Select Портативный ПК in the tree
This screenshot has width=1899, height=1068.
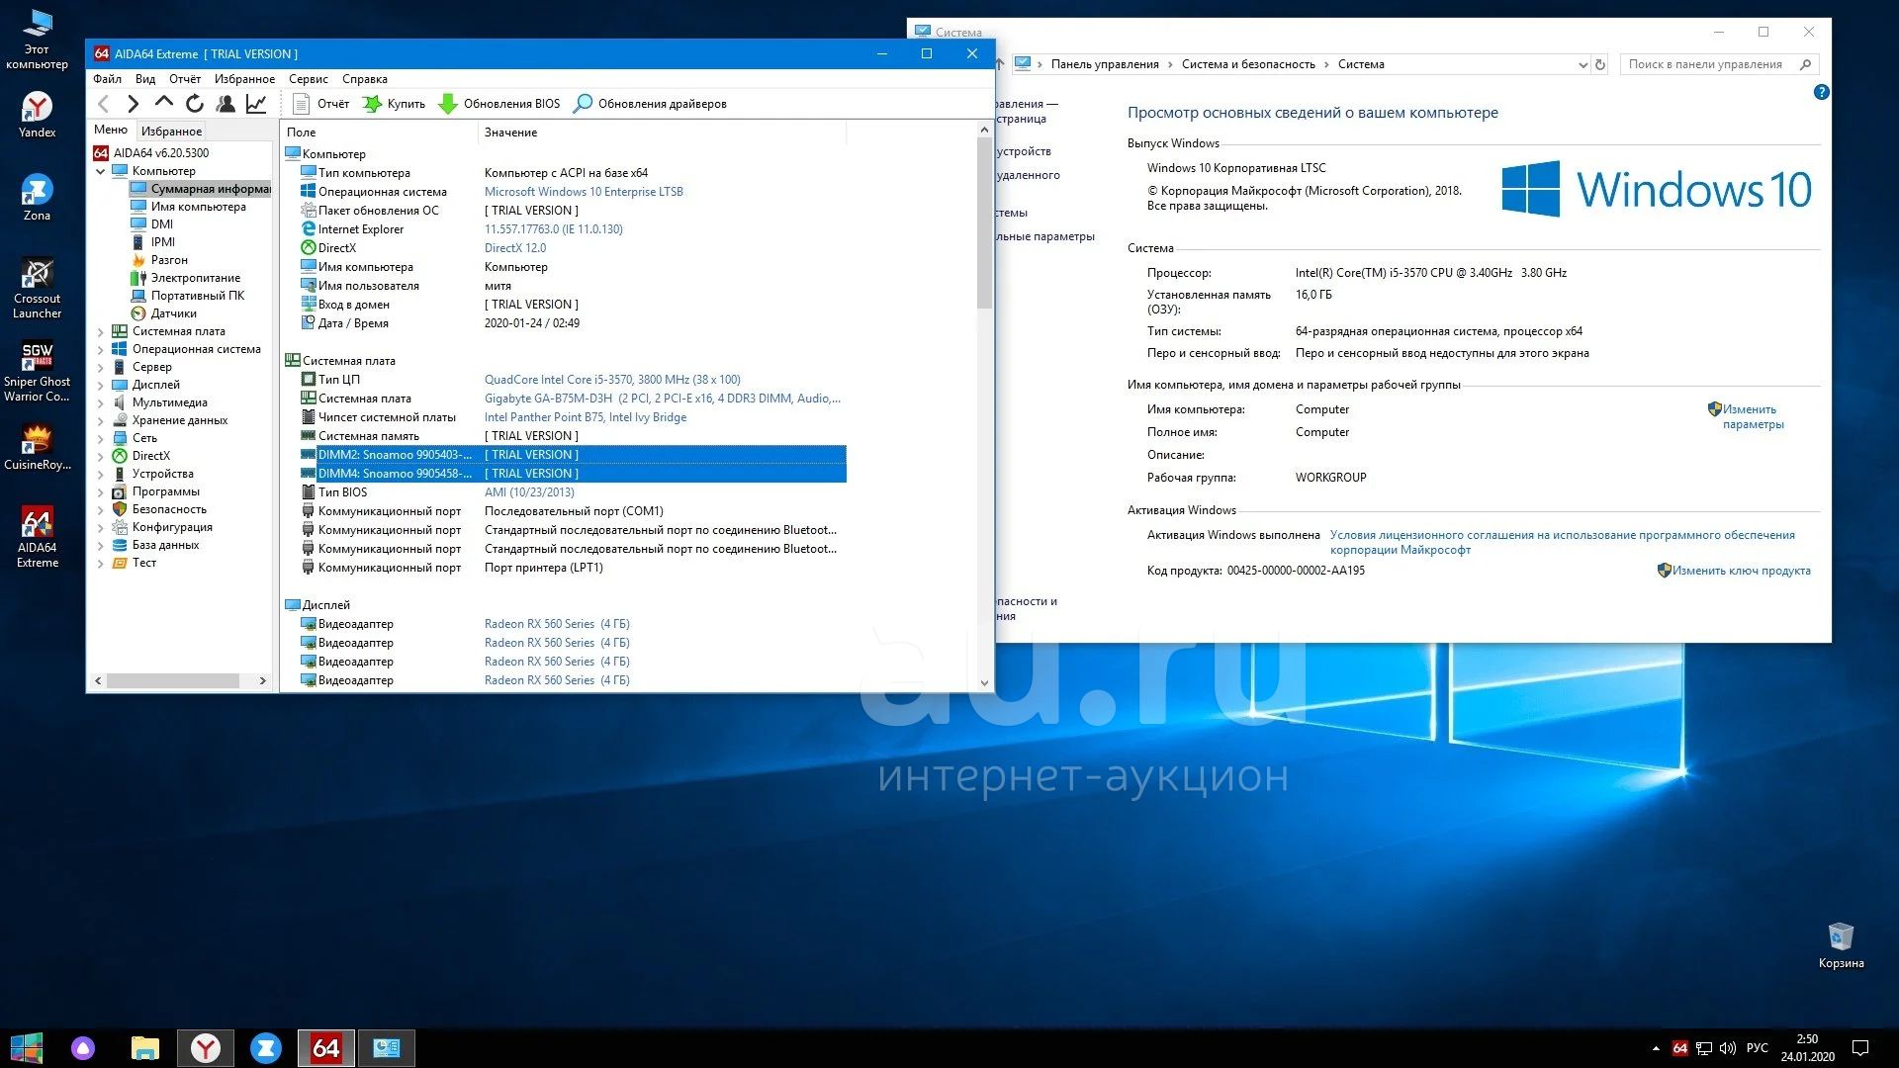(197, 296)
